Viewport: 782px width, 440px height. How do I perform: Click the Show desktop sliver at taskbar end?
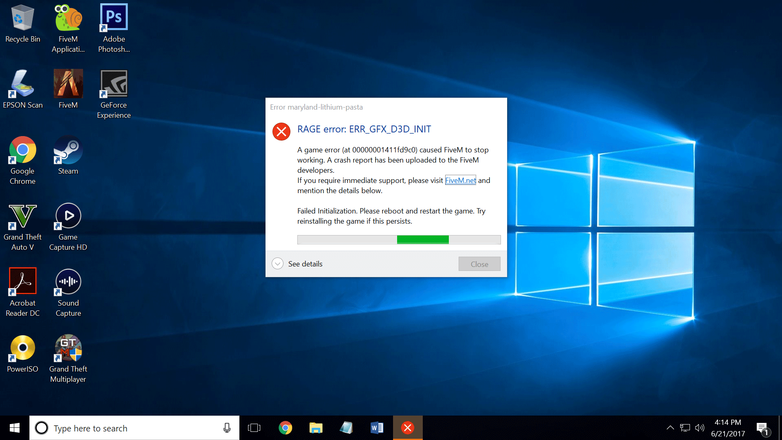coord(780,428)
